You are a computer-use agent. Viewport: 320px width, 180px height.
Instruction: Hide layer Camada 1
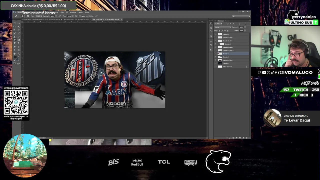[x=215, y=63]
